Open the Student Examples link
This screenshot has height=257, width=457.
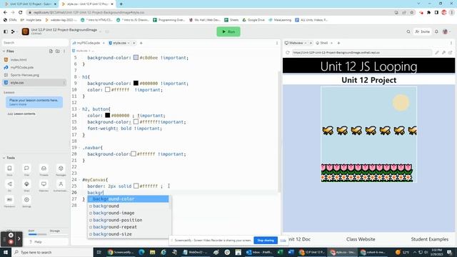click(430, 239)
